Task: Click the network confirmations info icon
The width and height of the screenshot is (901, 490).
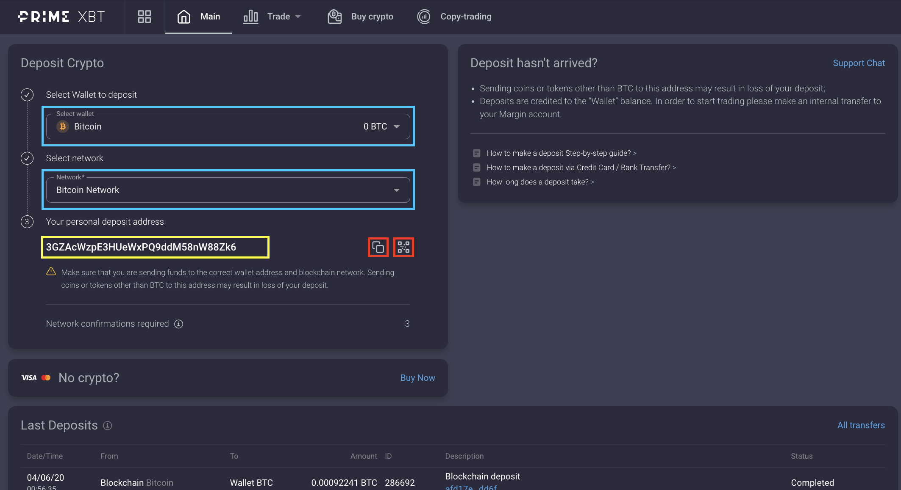Action: 179,324
